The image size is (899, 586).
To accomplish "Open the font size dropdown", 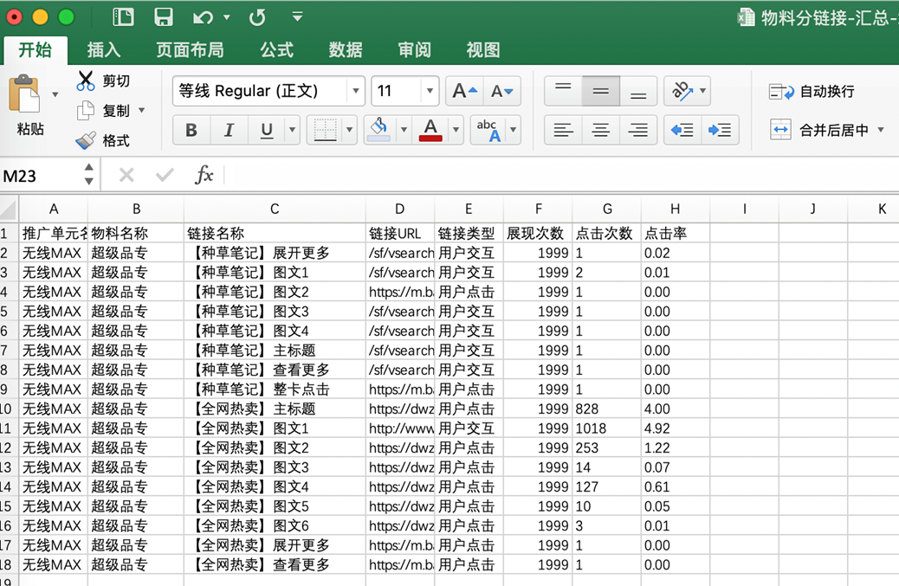I will (x=430, y=91).
